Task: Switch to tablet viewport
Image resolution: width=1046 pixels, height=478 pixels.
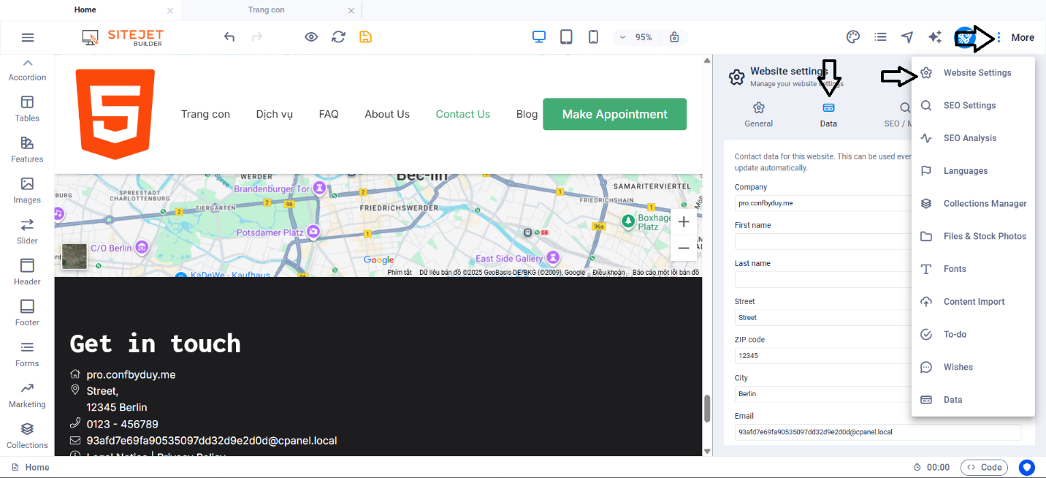Action: coord(566,37)
